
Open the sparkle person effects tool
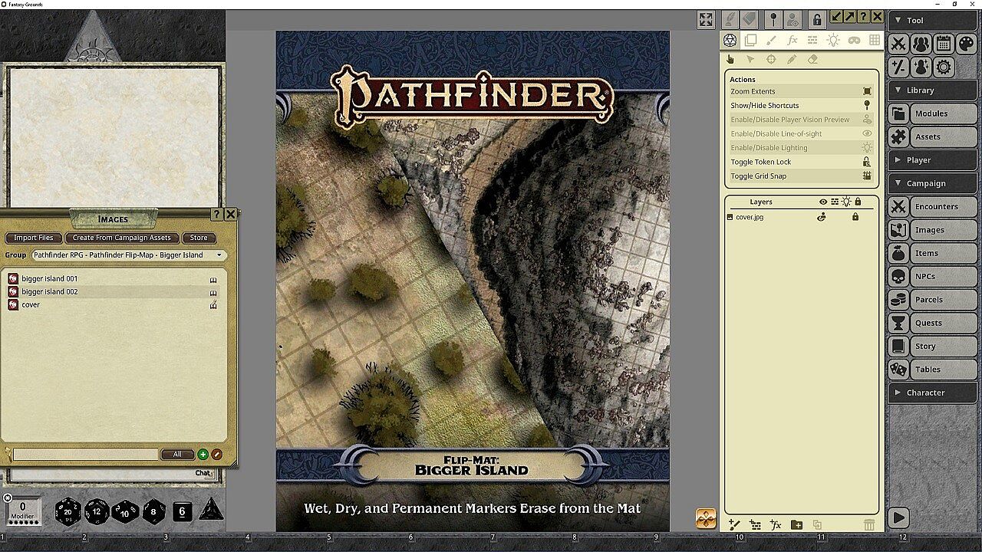[921, 67]
